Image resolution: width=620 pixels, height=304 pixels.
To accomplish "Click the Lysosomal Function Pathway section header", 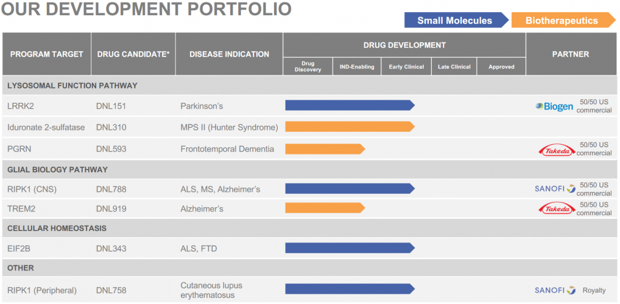I will [72, 86].
